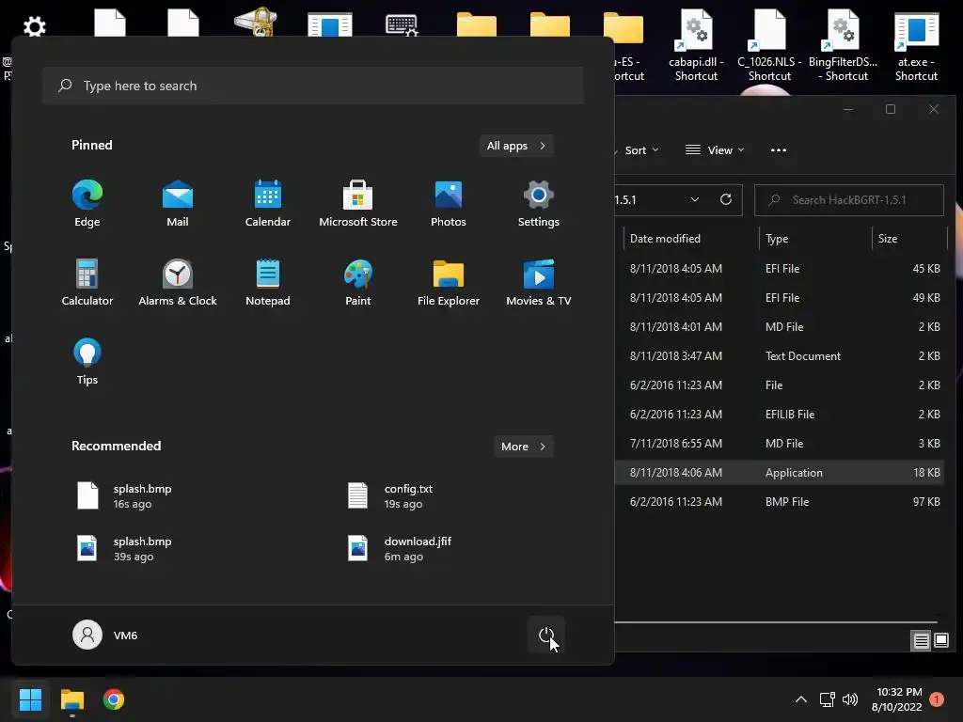Image resolution: width=963 pixels, height=722 pixels.
Task: Open C_1026.NLS shortcut on desktop
Action: coord(769,46)
